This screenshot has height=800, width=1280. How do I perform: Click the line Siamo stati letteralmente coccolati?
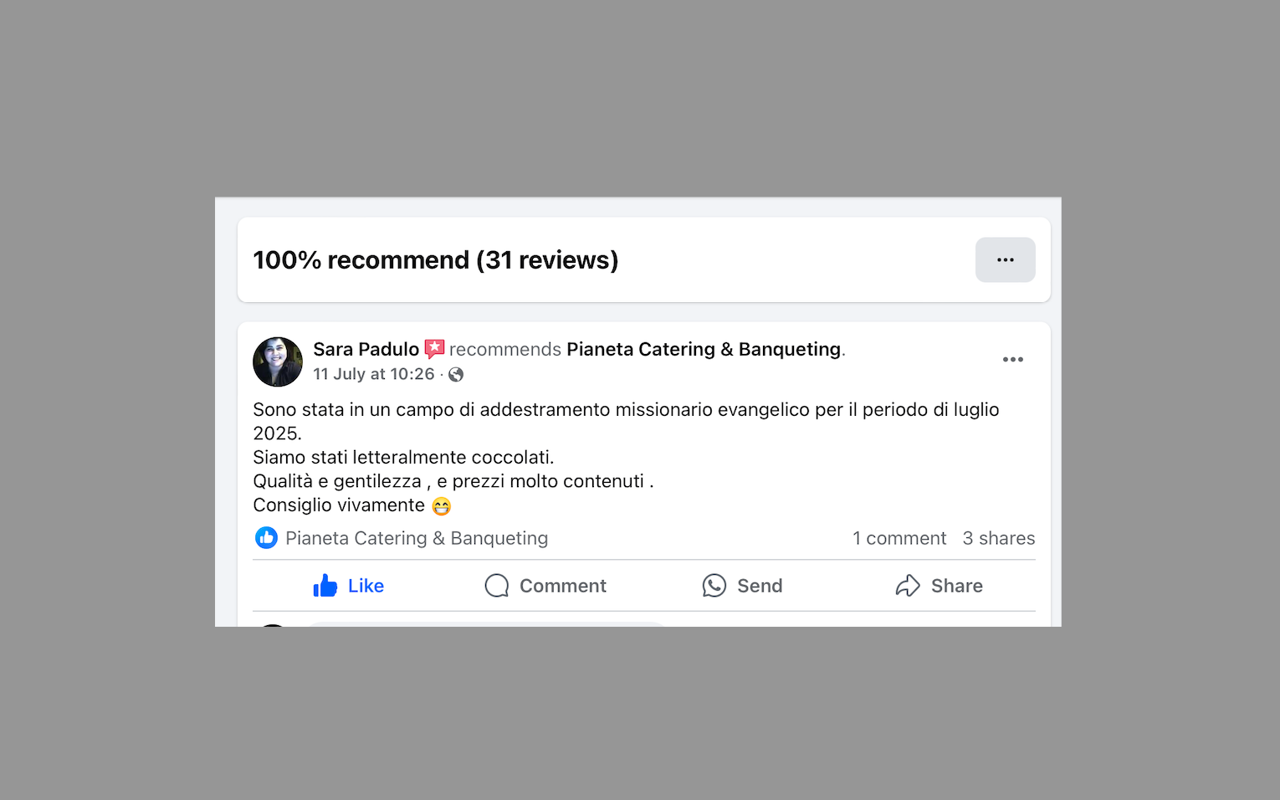tap(404, 458)
